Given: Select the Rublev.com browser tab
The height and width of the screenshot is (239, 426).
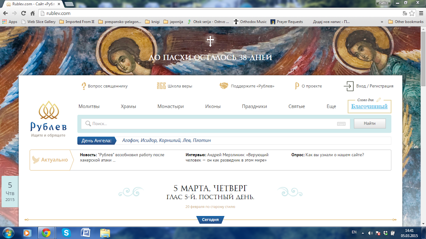Looking at the screenshot, I should tap(32, 4).
